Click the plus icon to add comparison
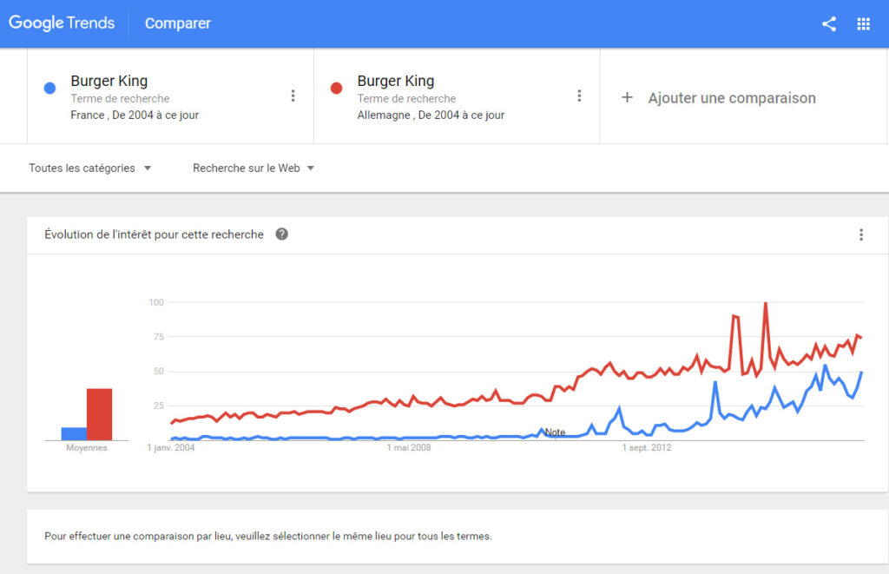Screen dimensions: 889x574 point(627,98)
